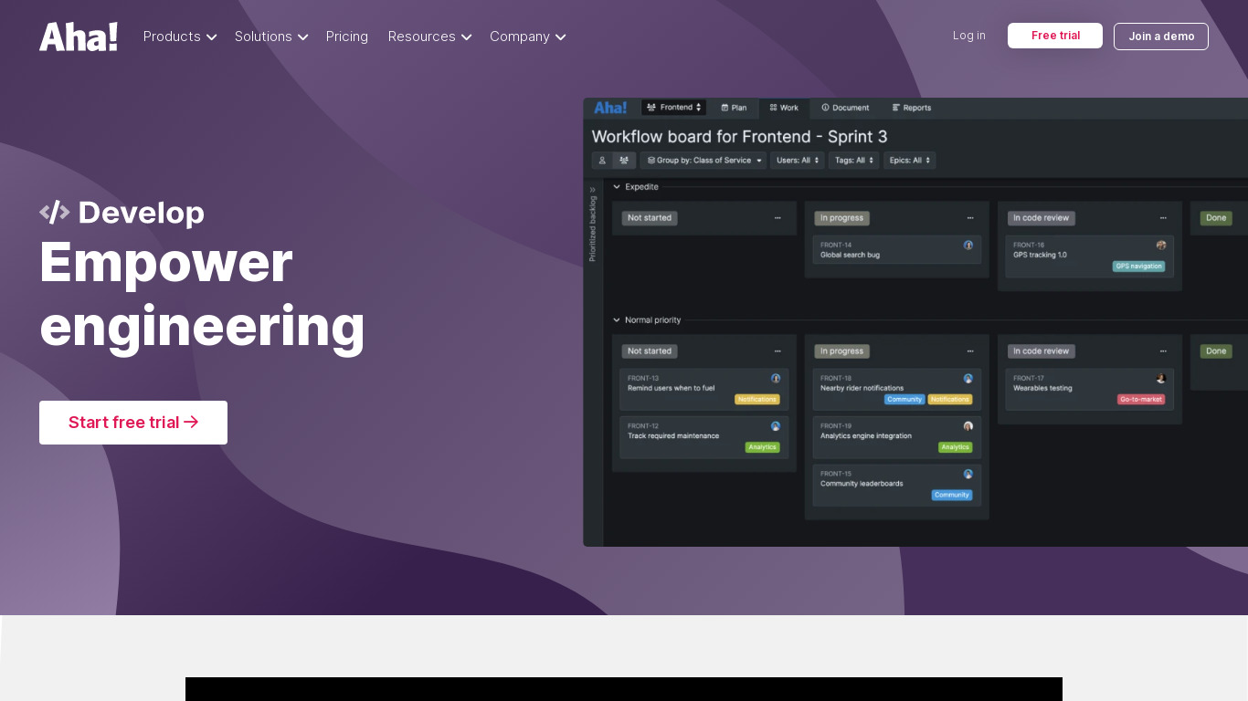Collapse the Normal priority swimlane
This screenshot has height=701, width=1248.
click(x=617, y=320)
